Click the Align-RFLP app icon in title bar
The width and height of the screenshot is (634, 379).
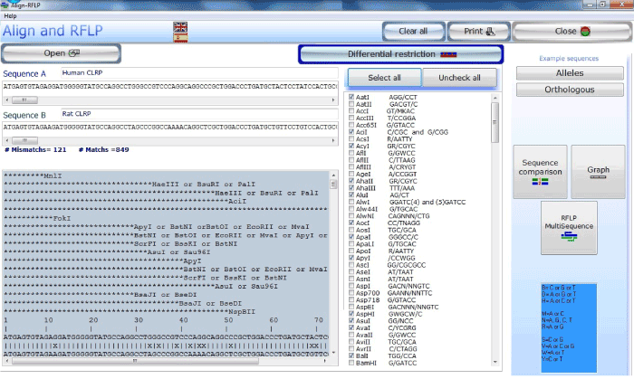pyautogui.click(x=5, y=5)
